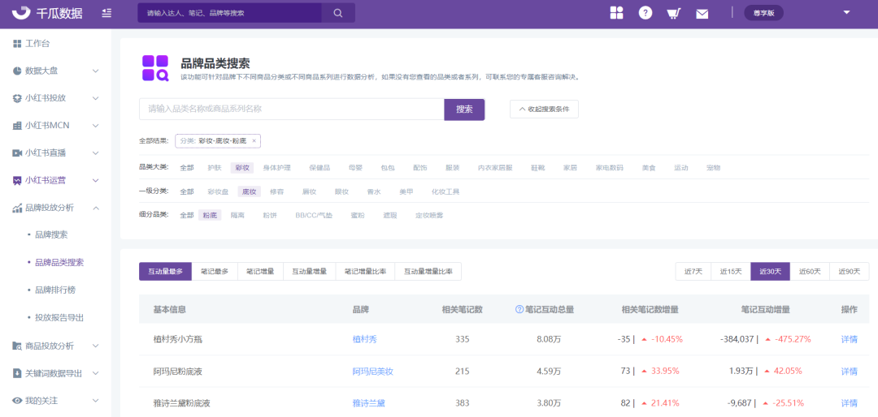Remove the 彩妆-底妆-粉底 filter tag
Image resolution: width=878 pixels, height=417 pixels.
click(x=254, y=141)
